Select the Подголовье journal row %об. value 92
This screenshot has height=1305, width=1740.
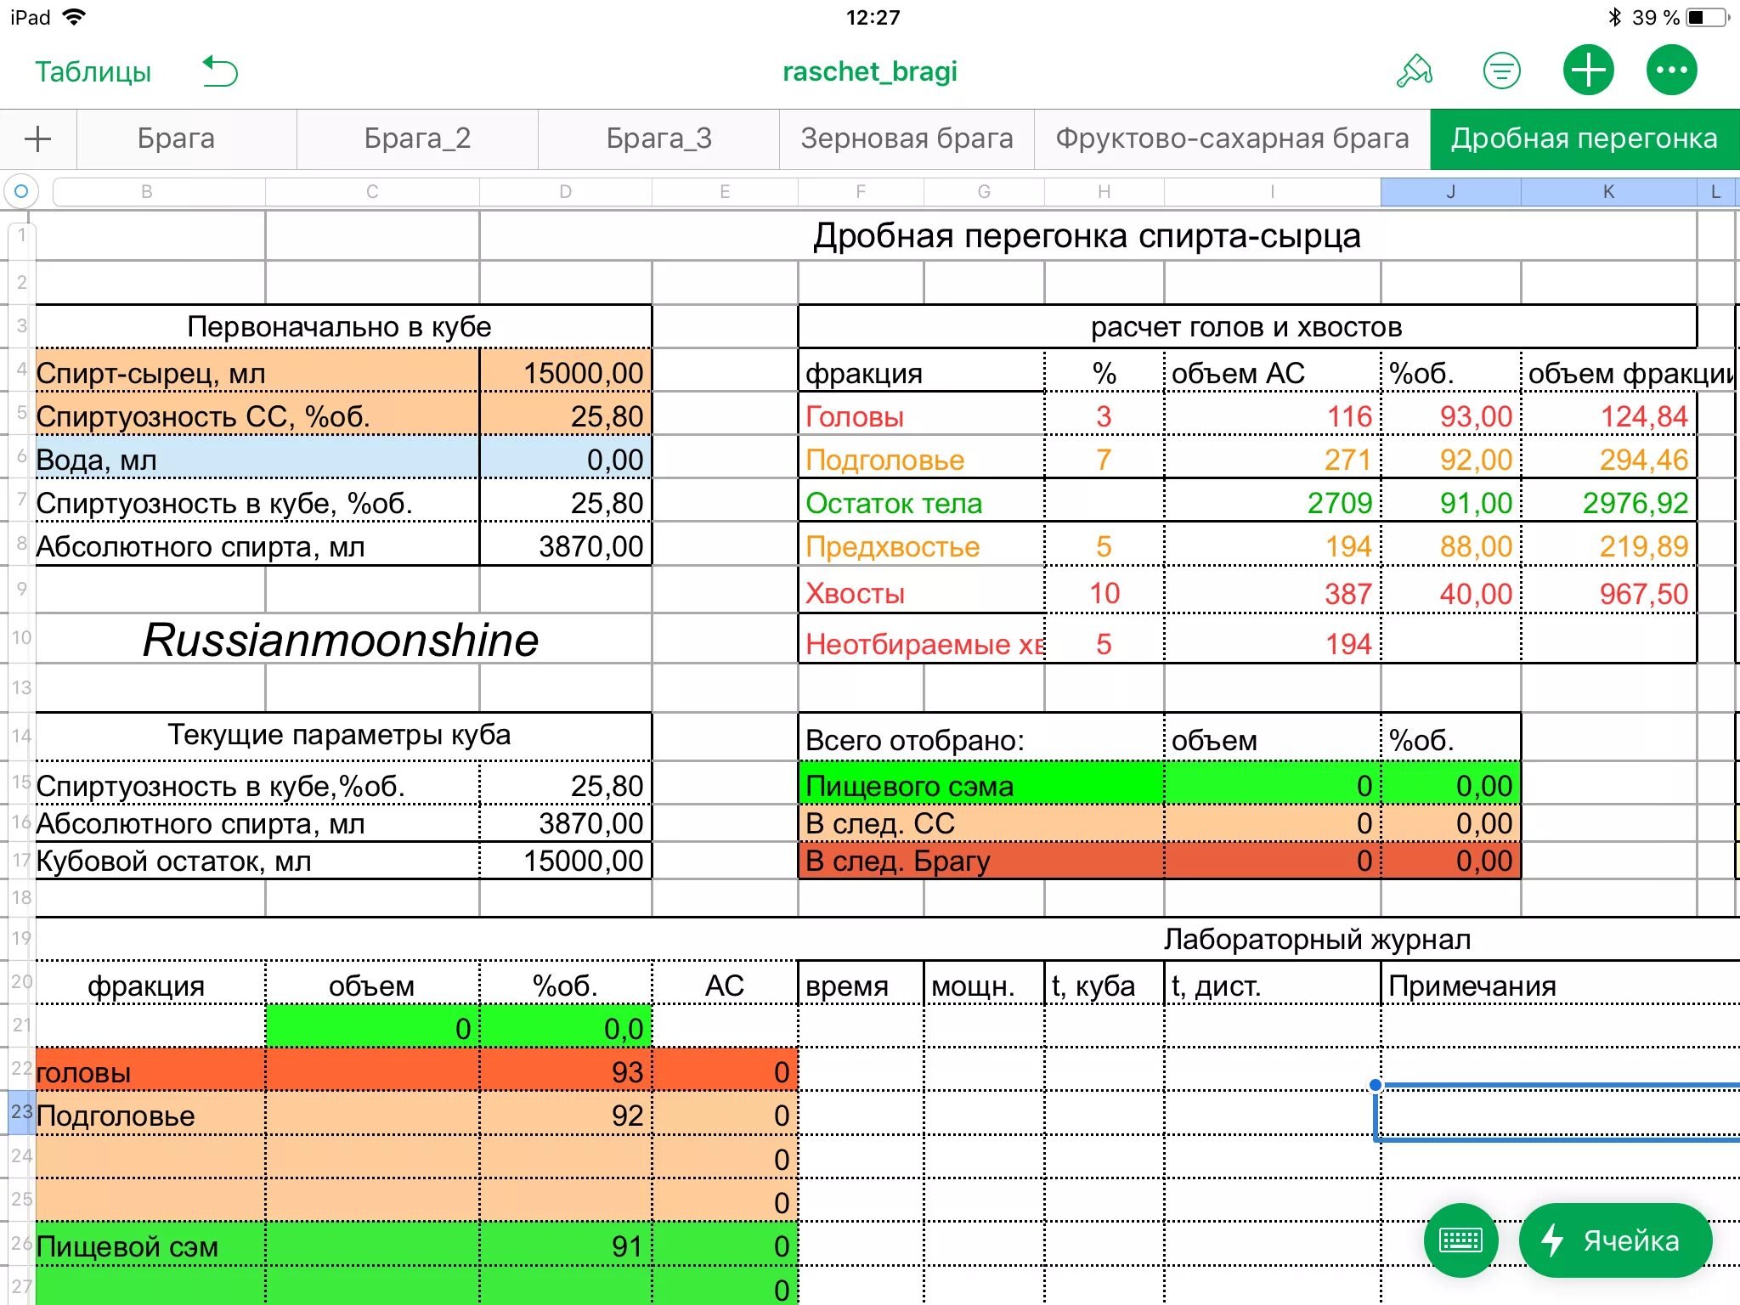click(566, 1115)
